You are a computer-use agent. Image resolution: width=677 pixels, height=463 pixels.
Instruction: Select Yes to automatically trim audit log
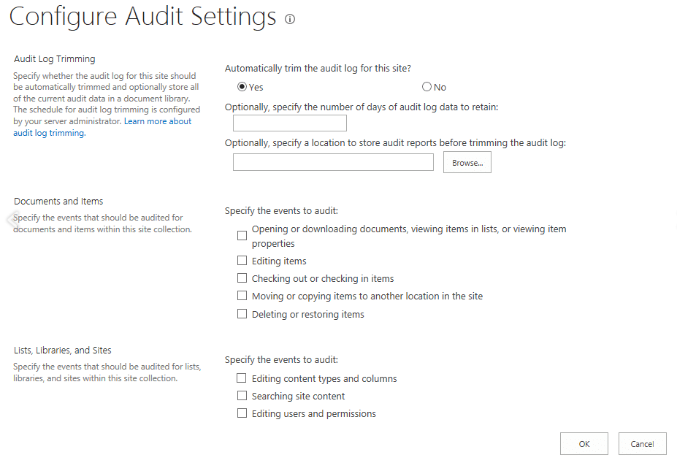tap(242, 87)
